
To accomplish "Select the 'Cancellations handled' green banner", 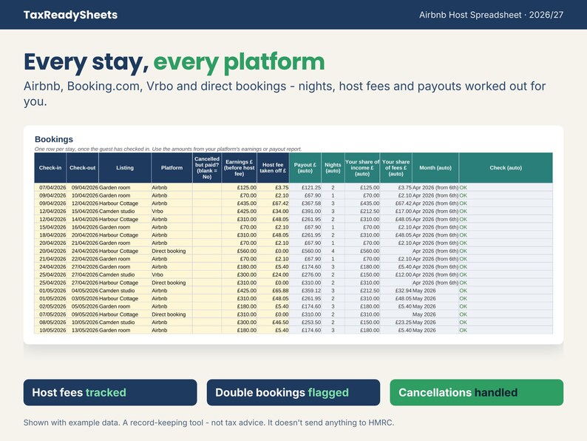I will (x=477, y=392).
